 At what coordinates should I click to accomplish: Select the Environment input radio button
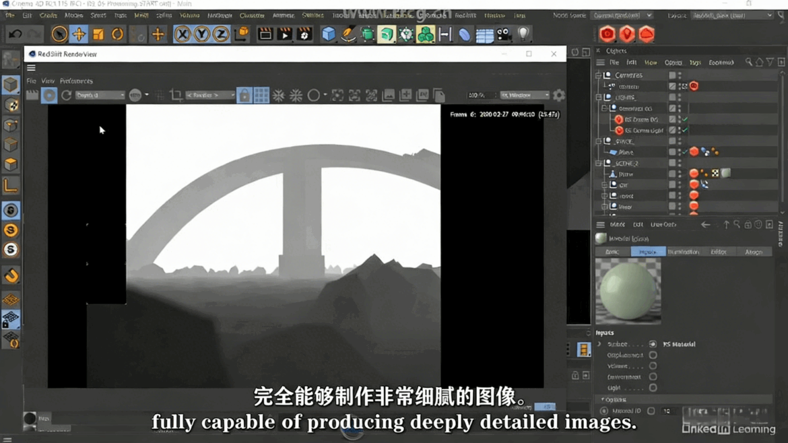(653, 377)
